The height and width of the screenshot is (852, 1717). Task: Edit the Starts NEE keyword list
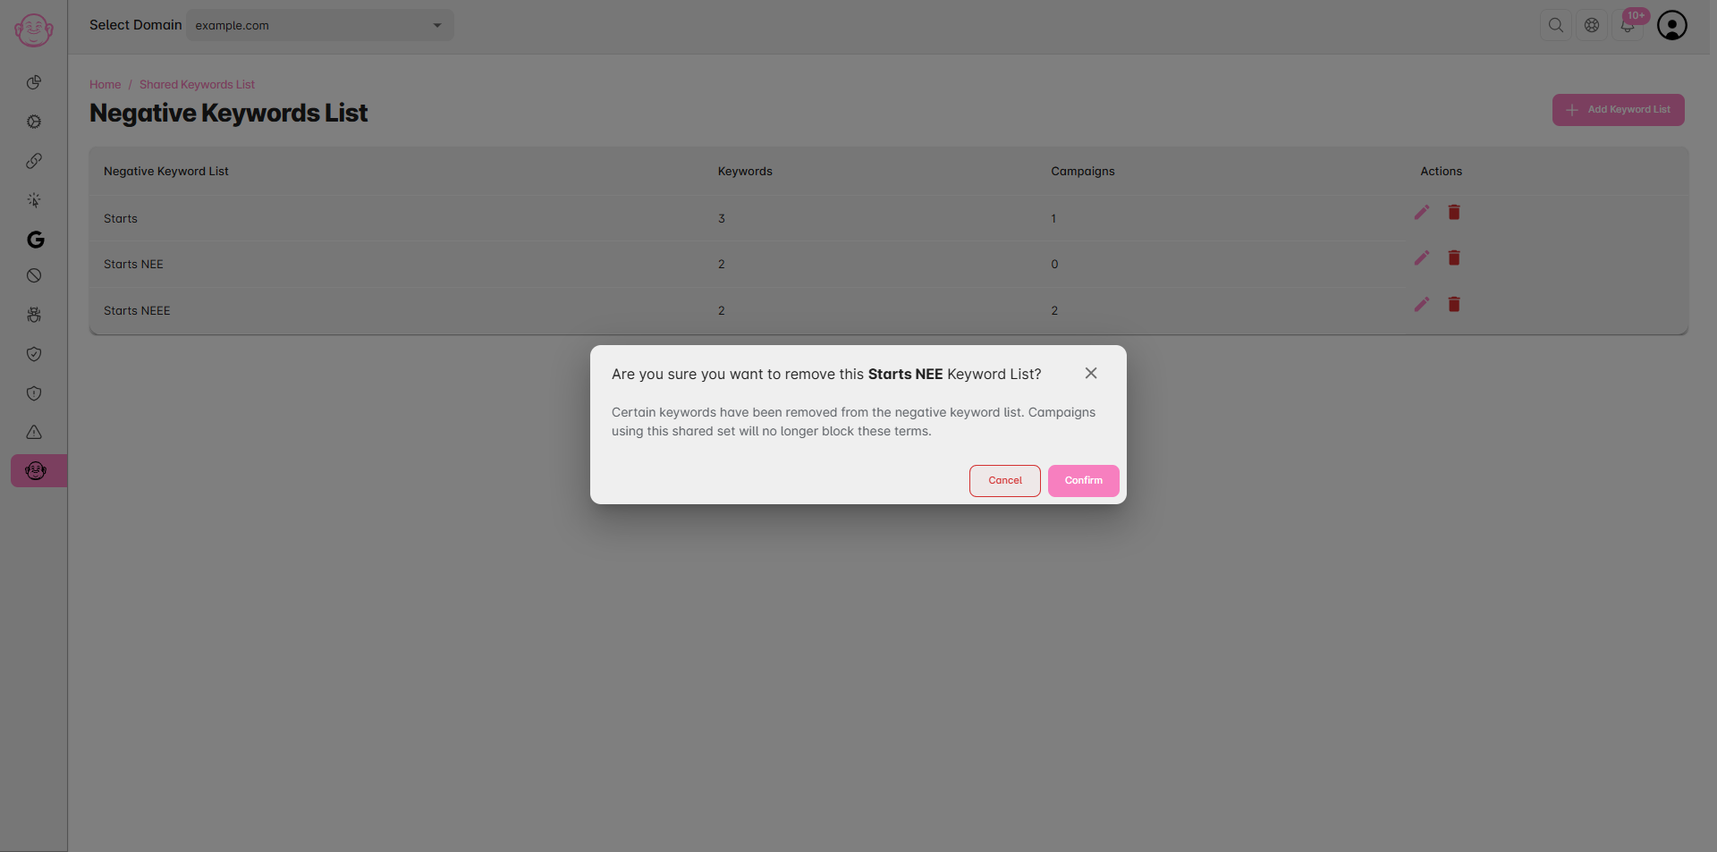(1422, 257)
